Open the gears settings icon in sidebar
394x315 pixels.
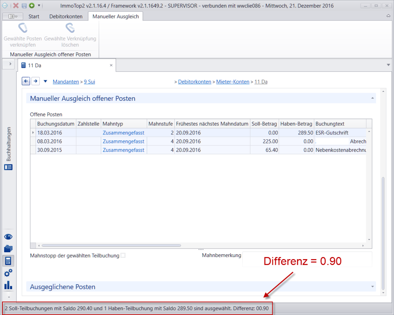coord(8,273)
